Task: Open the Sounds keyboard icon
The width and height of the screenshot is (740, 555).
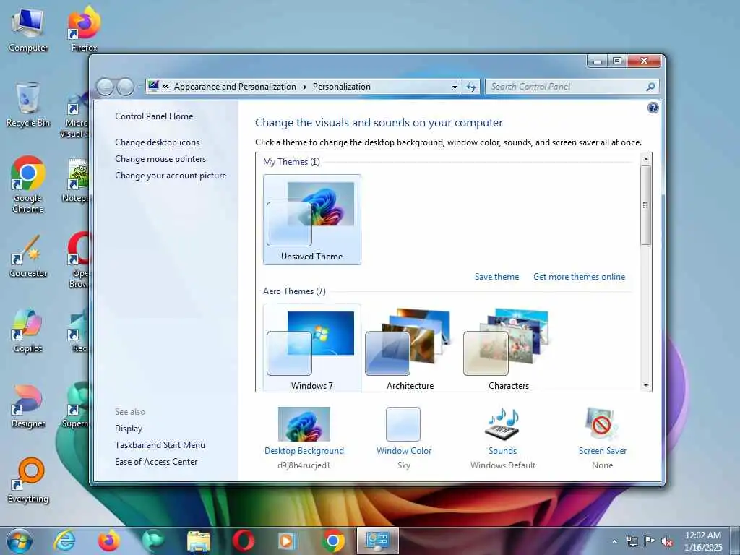Action: (x=502, y=423)
